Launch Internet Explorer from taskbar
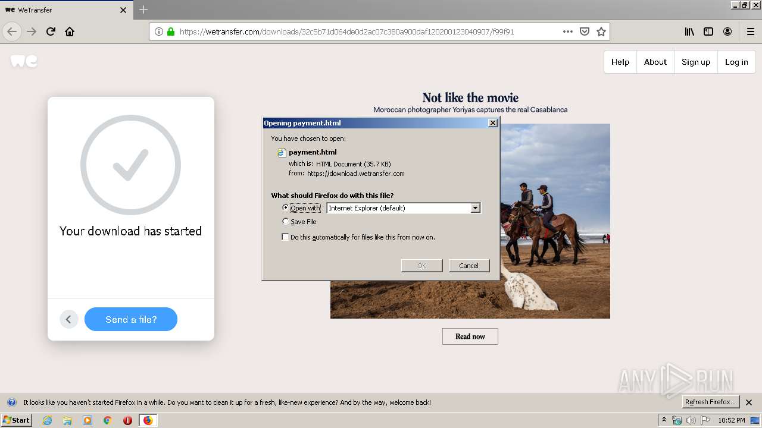Screen dimensions: 762x428 pyautogui.click(x=47, y=420)
